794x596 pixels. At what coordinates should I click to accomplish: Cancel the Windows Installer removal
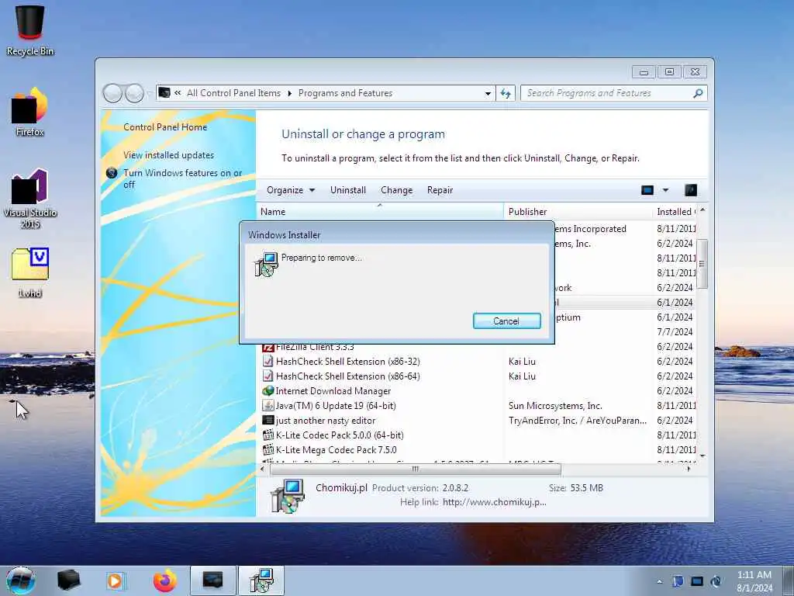pyautogui.click(x=506, y=321)
